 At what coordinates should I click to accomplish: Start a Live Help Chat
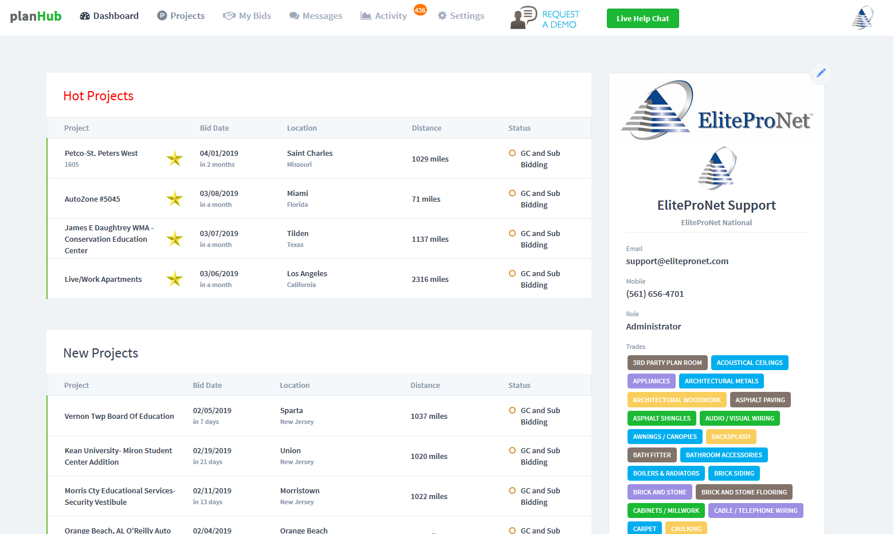pyautogui.click(x=642, y=18)
